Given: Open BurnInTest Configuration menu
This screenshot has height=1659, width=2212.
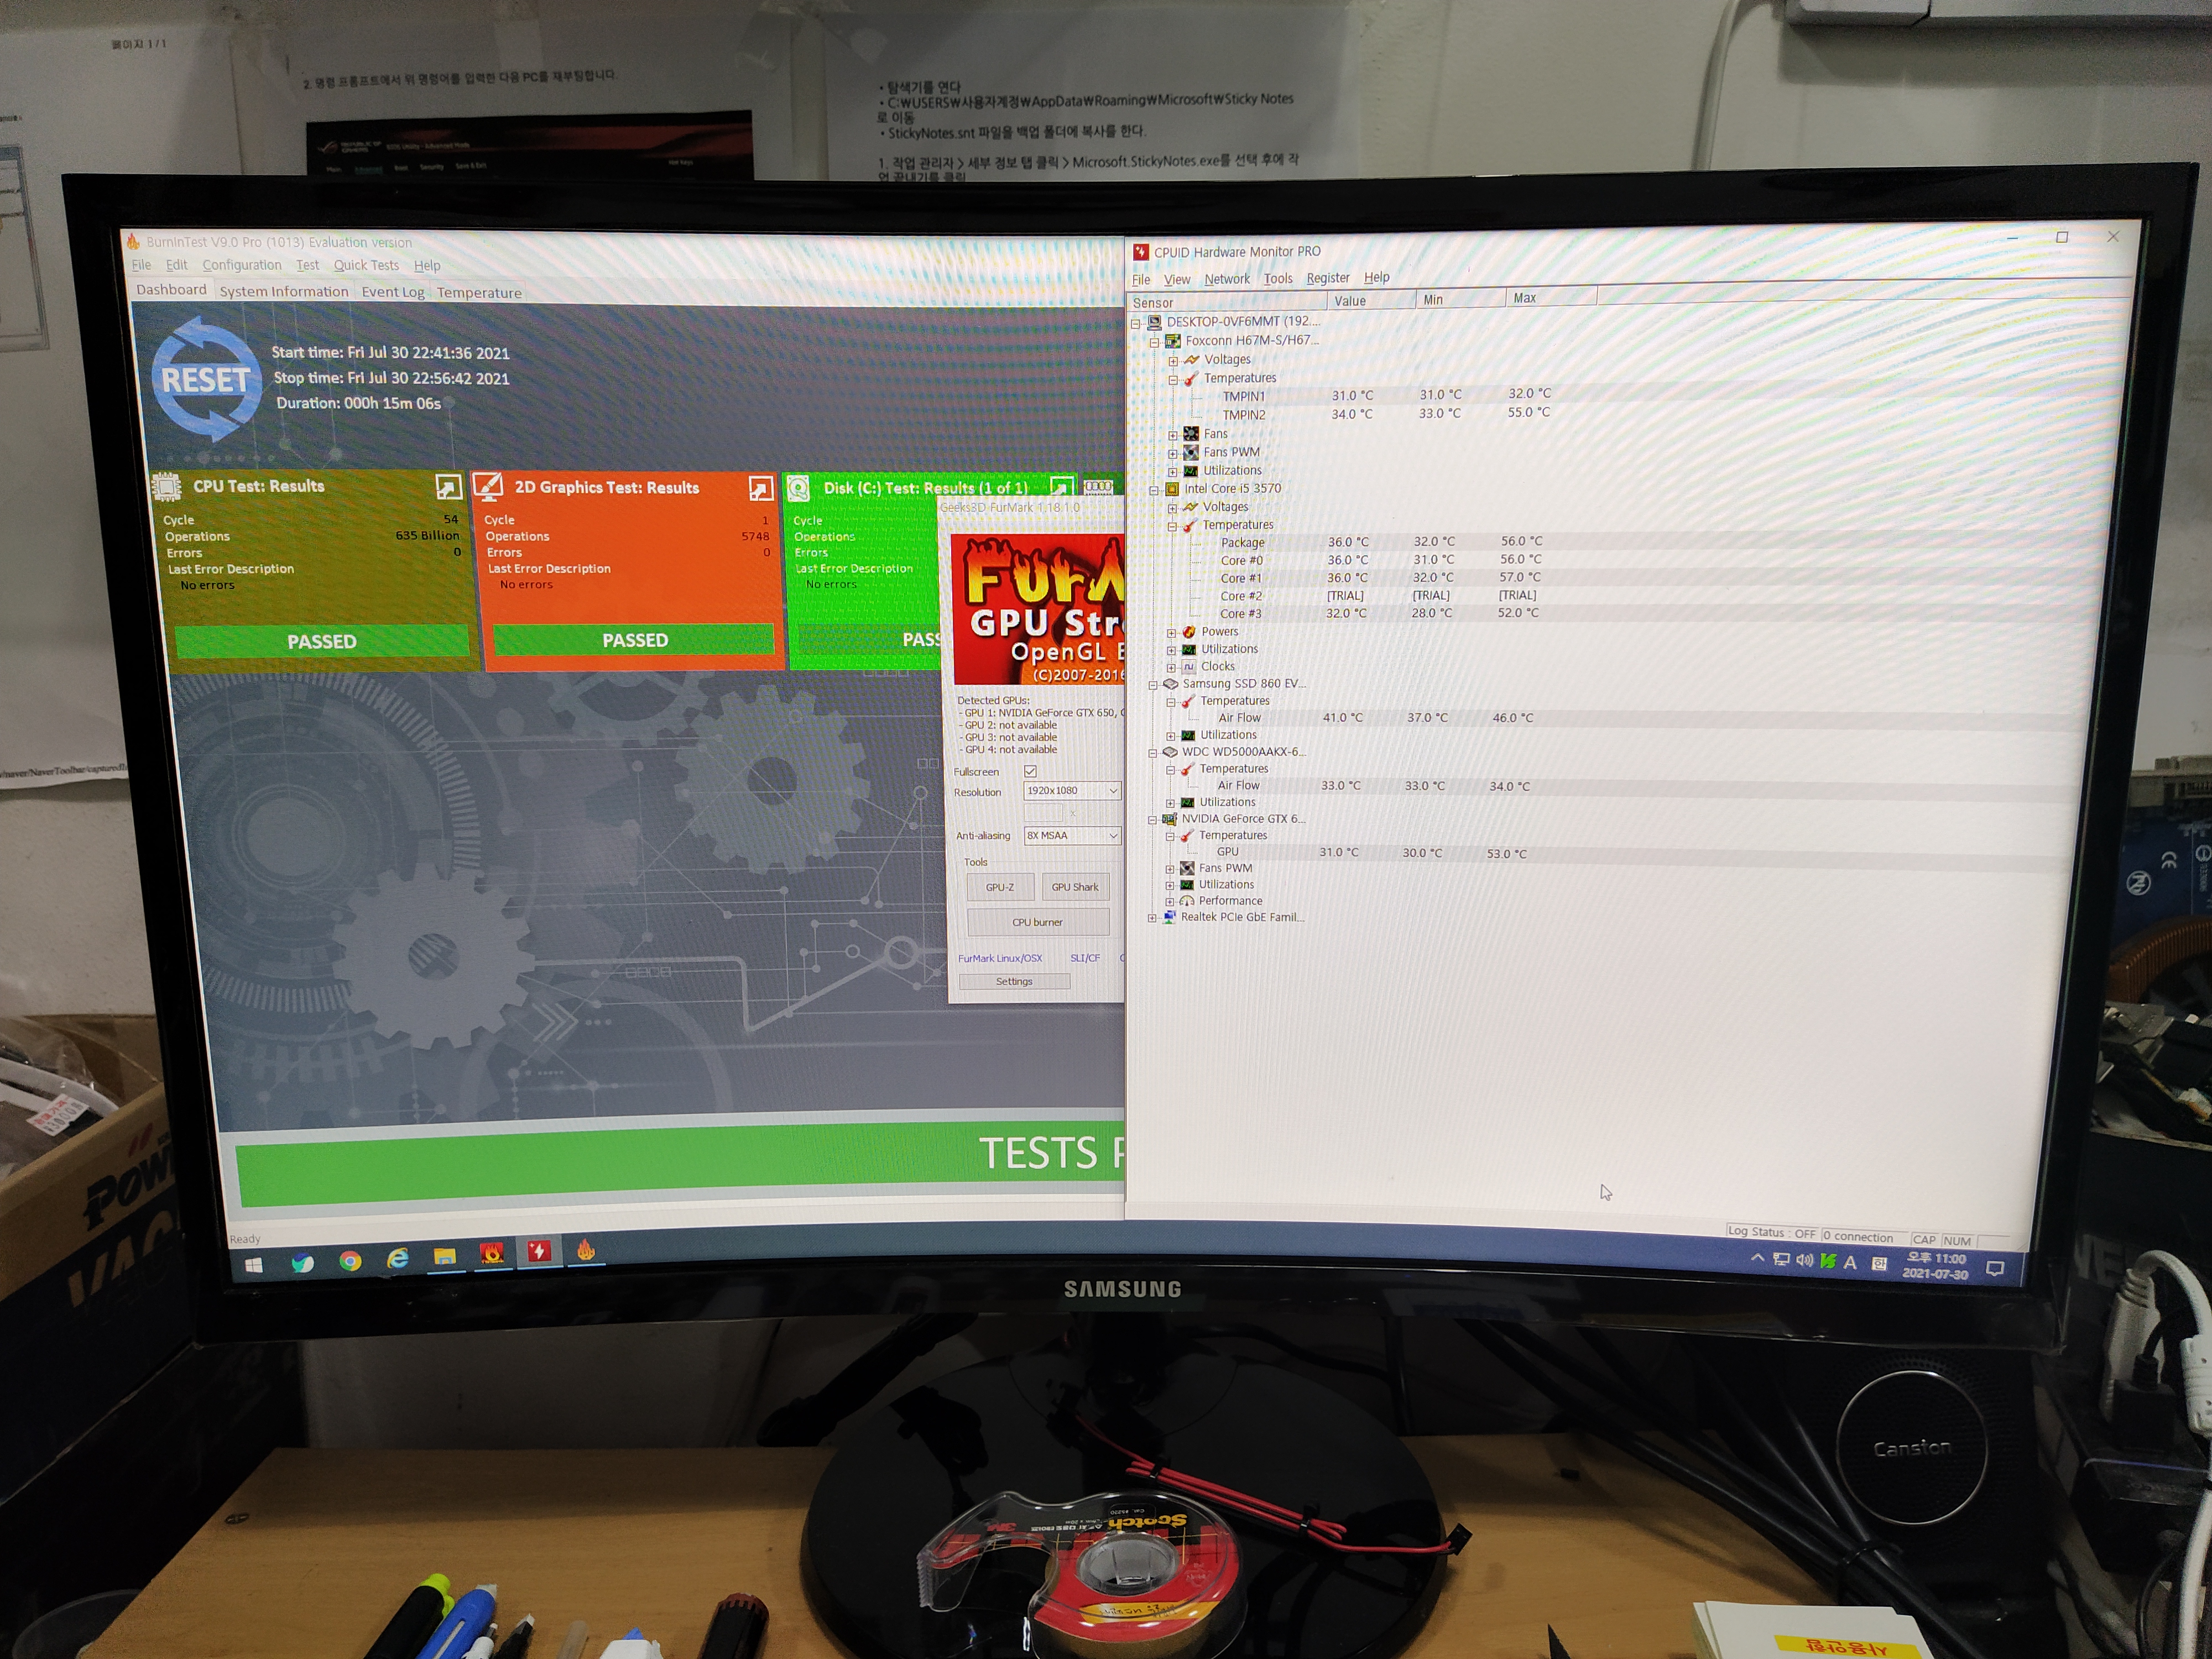Looking at the screenshot, I should tap(242, 265).
